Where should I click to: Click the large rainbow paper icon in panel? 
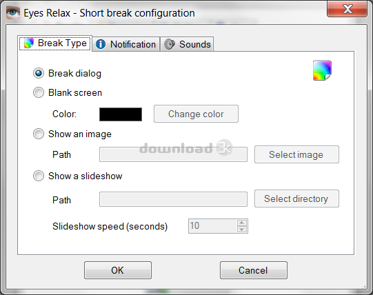pyautogui.click(x=322, y=70)
